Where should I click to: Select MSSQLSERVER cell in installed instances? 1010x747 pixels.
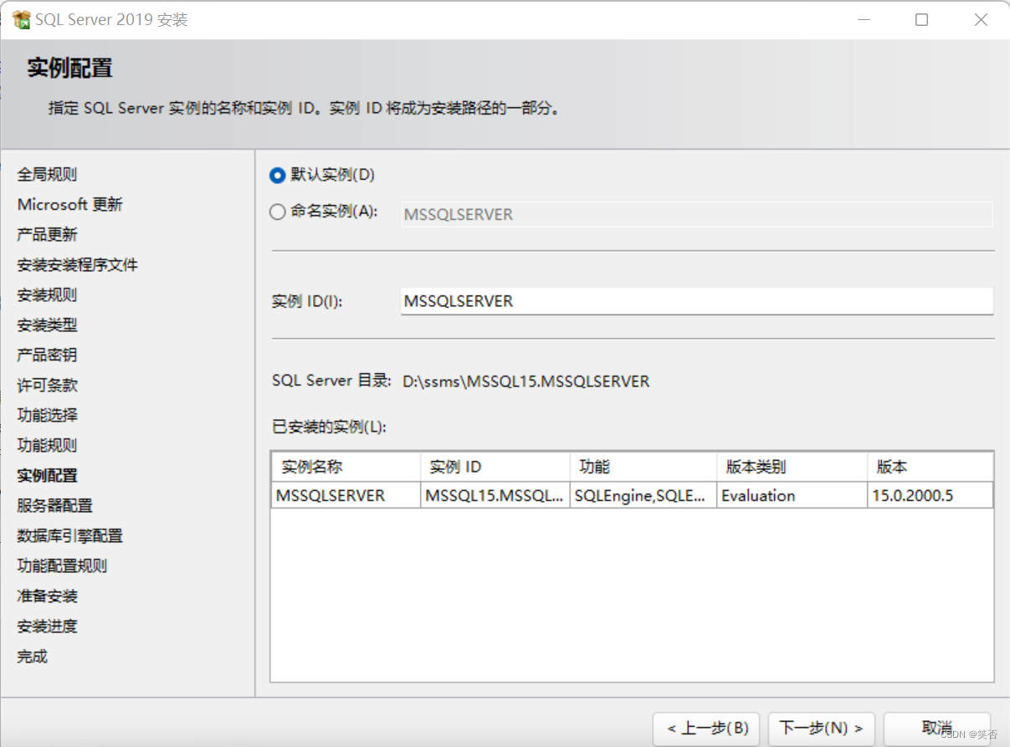pos(346,495)
